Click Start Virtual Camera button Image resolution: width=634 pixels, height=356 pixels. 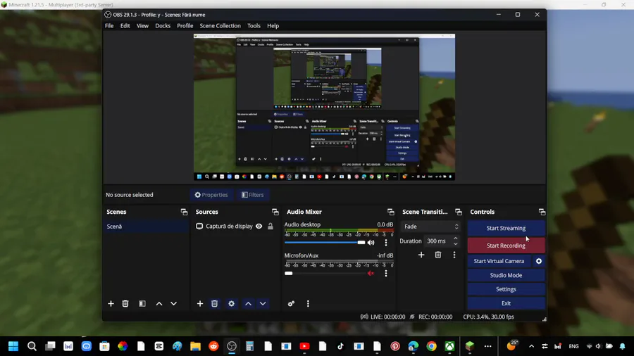tap(499, 261)
